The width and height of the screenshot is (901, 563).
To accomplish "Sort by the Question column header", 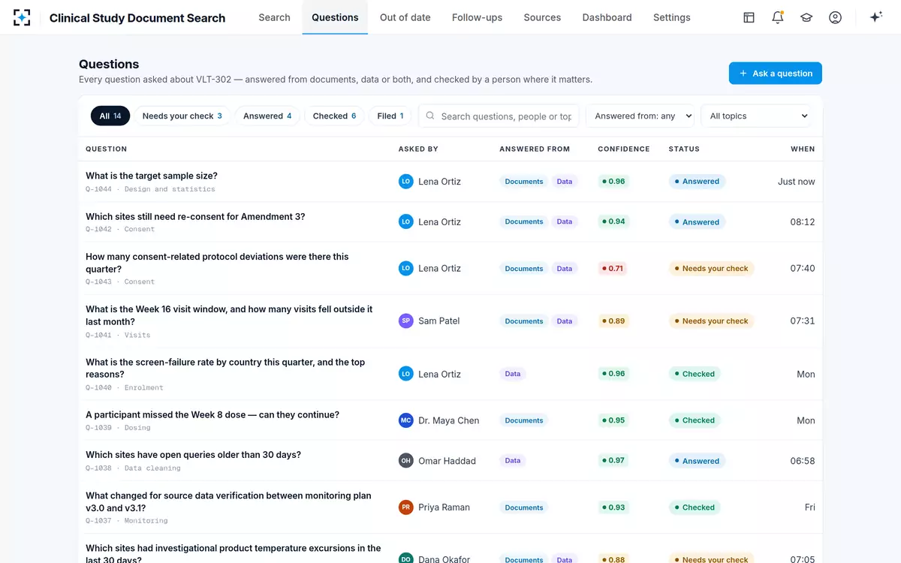I will [x=106, y=149].
